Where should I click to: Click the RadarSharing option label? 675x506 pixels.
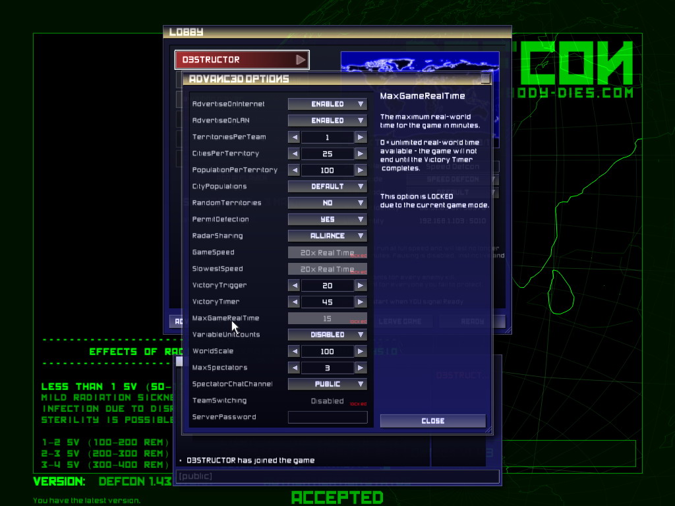click(x=218, y=236)
